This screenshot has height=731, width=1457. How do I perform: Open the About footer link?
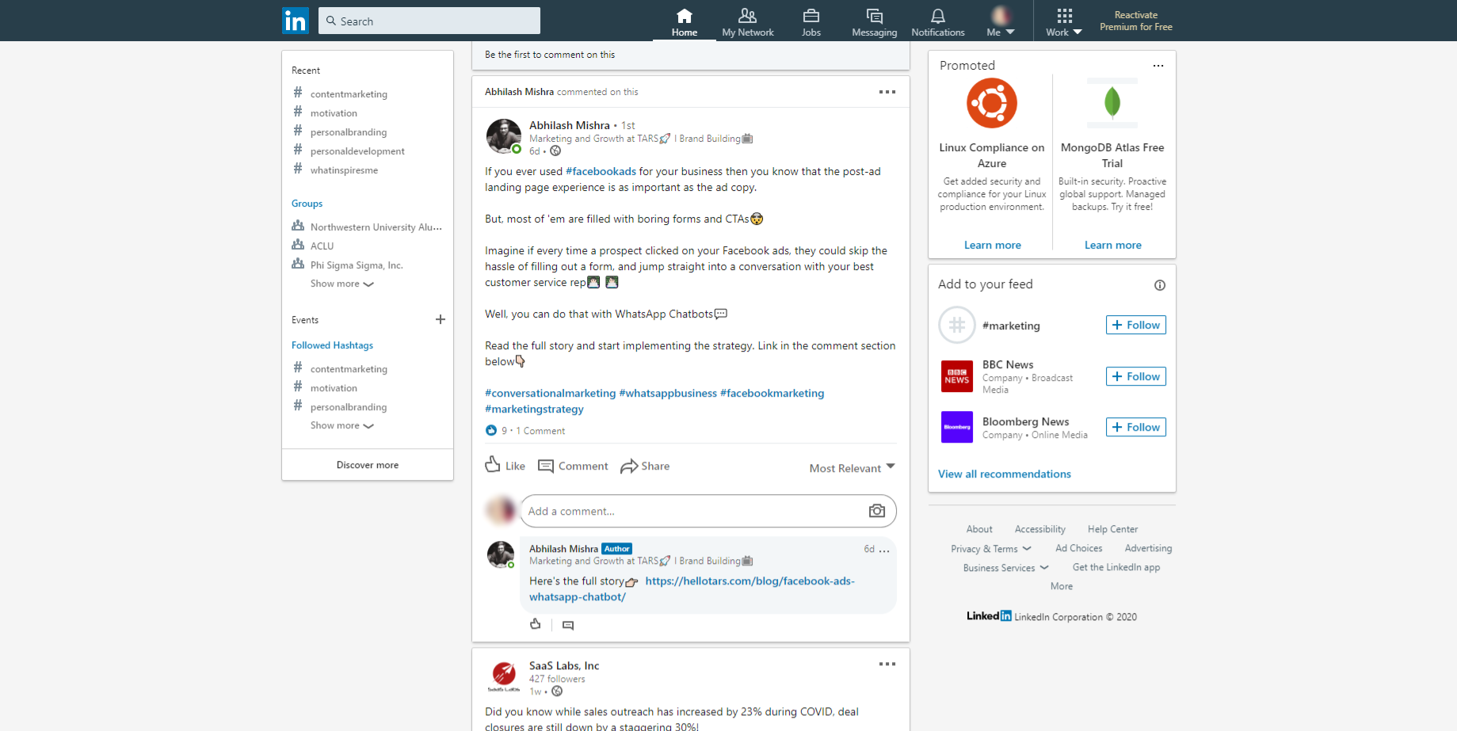(978, 529)
